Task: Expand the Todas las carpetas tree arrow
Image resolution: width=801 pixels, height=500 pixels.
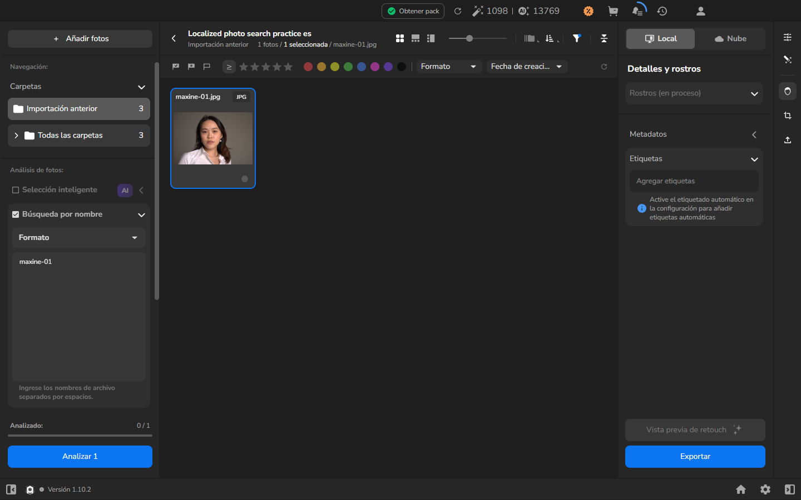Action: [16, 136]
